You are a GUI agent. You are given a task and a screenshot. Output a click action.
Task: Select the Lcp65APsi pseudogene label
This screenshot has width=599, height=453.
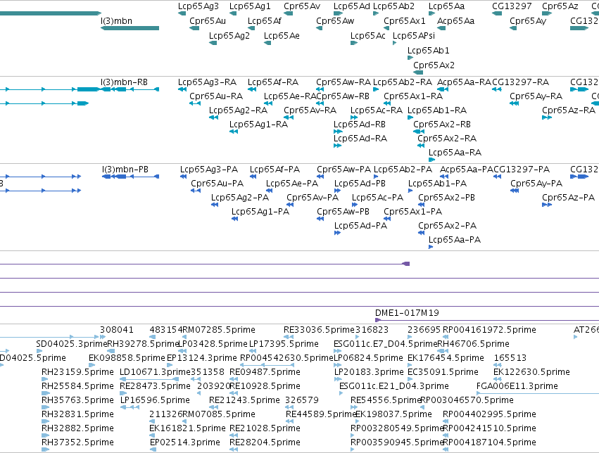pyautogui.click(x=414, y=36)
